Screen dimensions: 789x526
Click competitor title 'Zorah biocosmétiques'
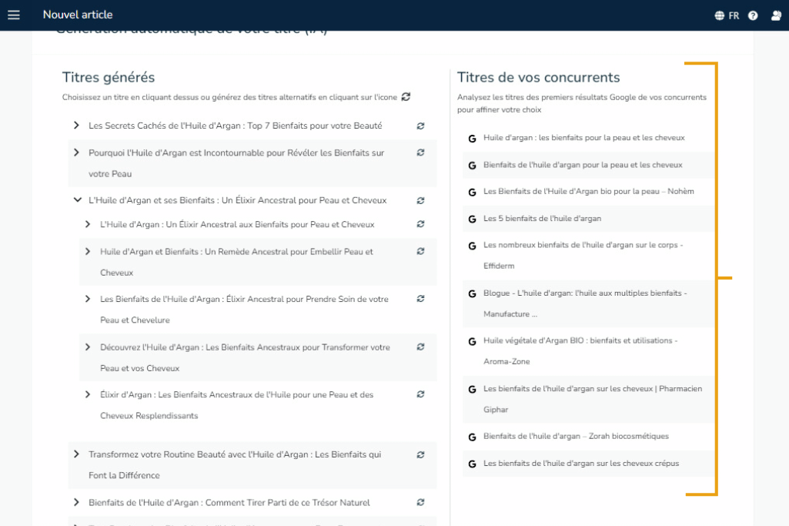point(575,437)
